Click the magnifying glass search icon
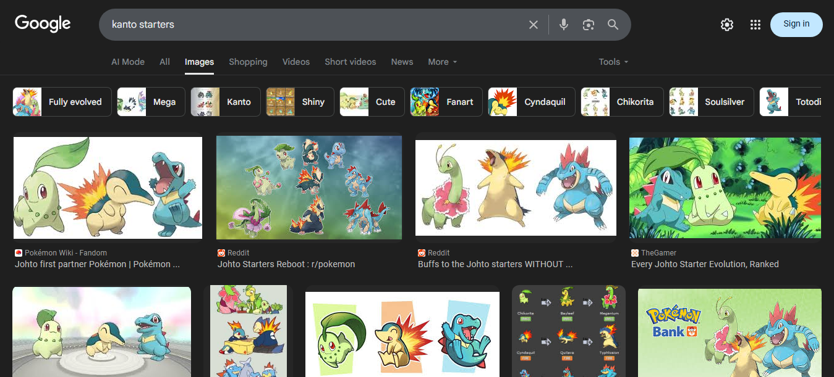Image resolution: width=834 pixels, height=377 pixels. click(x=613, y=25)
